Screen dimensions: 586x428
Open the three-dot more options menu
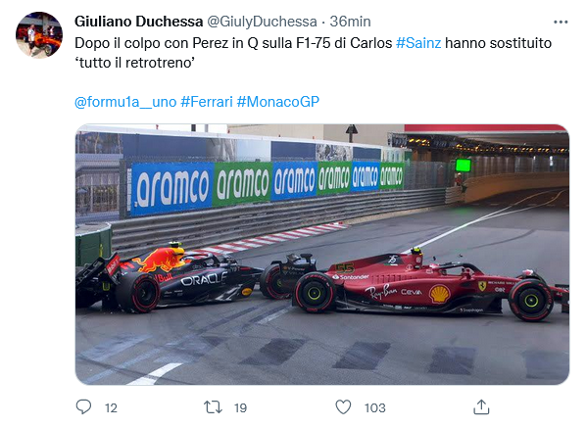(561, 22)
